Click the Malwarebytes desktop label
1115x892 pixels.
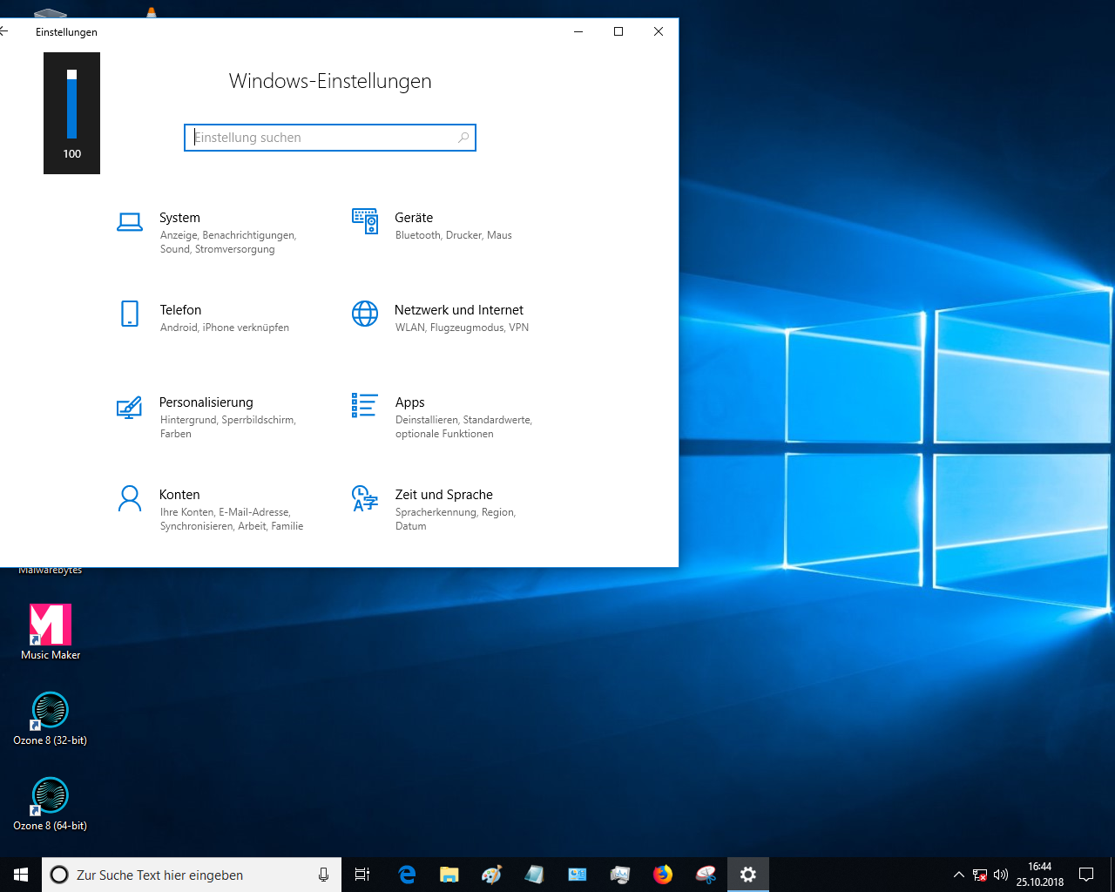tap(51, 571)
